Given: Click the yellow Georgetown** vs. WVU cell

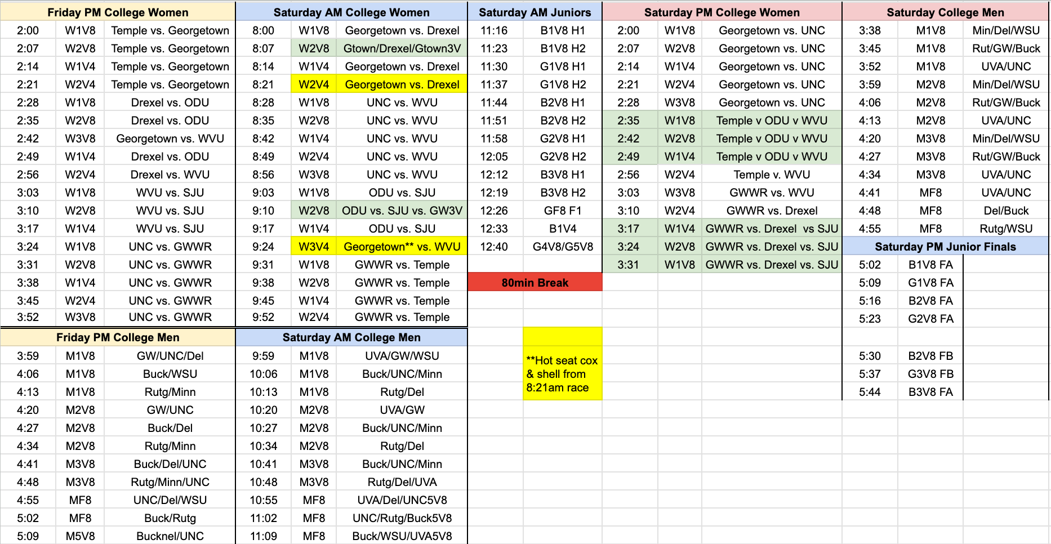Looking at the screenshot, I should click(x=402, y=247).
